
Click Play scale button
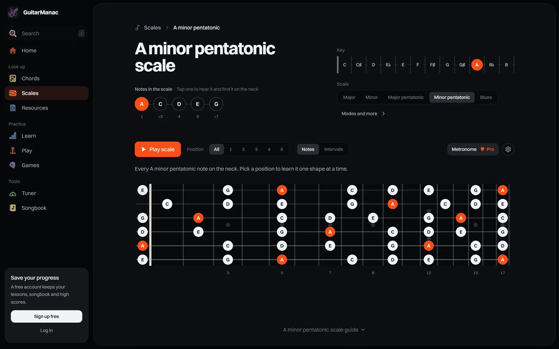pos(158,149)
